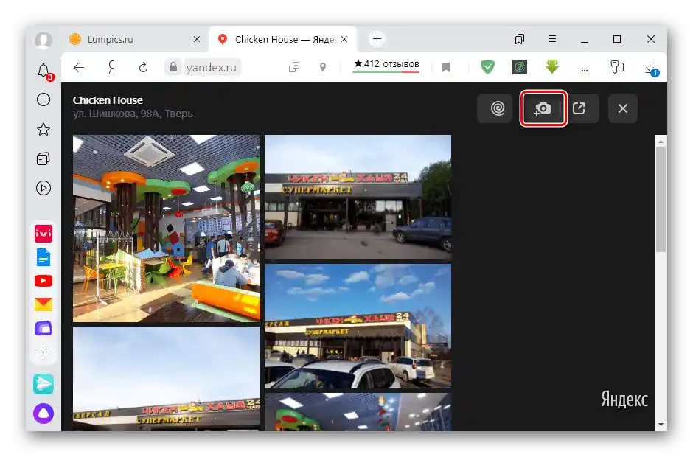
Task: Open the sidebar panels toolbar icon
Action: coord(617,67)
